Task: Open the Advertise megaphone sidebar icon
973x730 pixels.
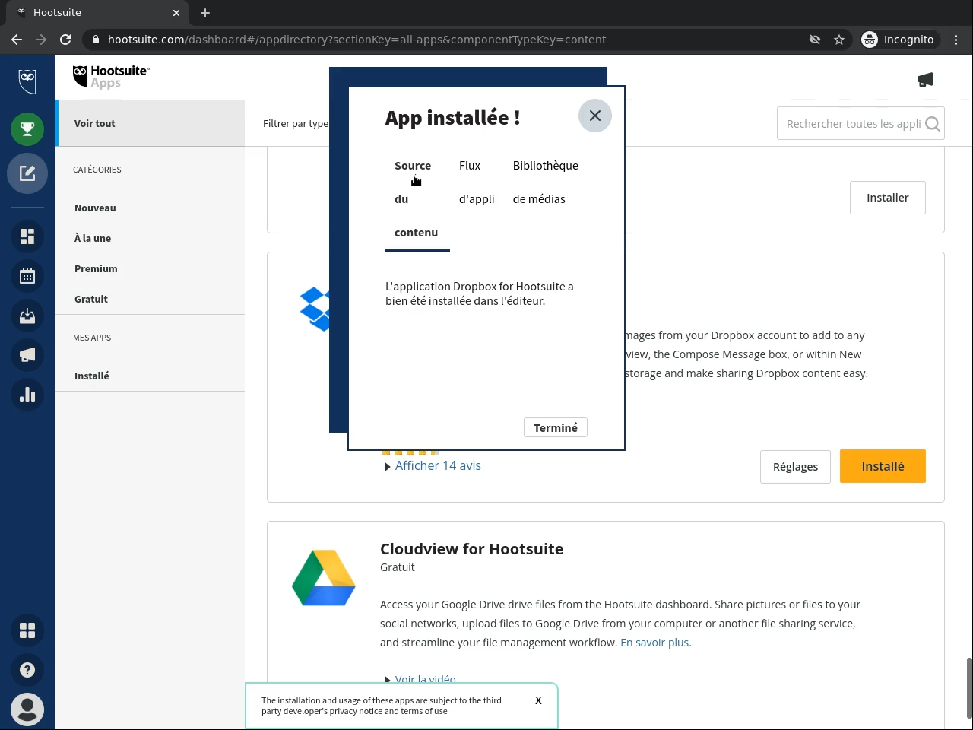Action: pyautogui.click(x=27, y=355)
